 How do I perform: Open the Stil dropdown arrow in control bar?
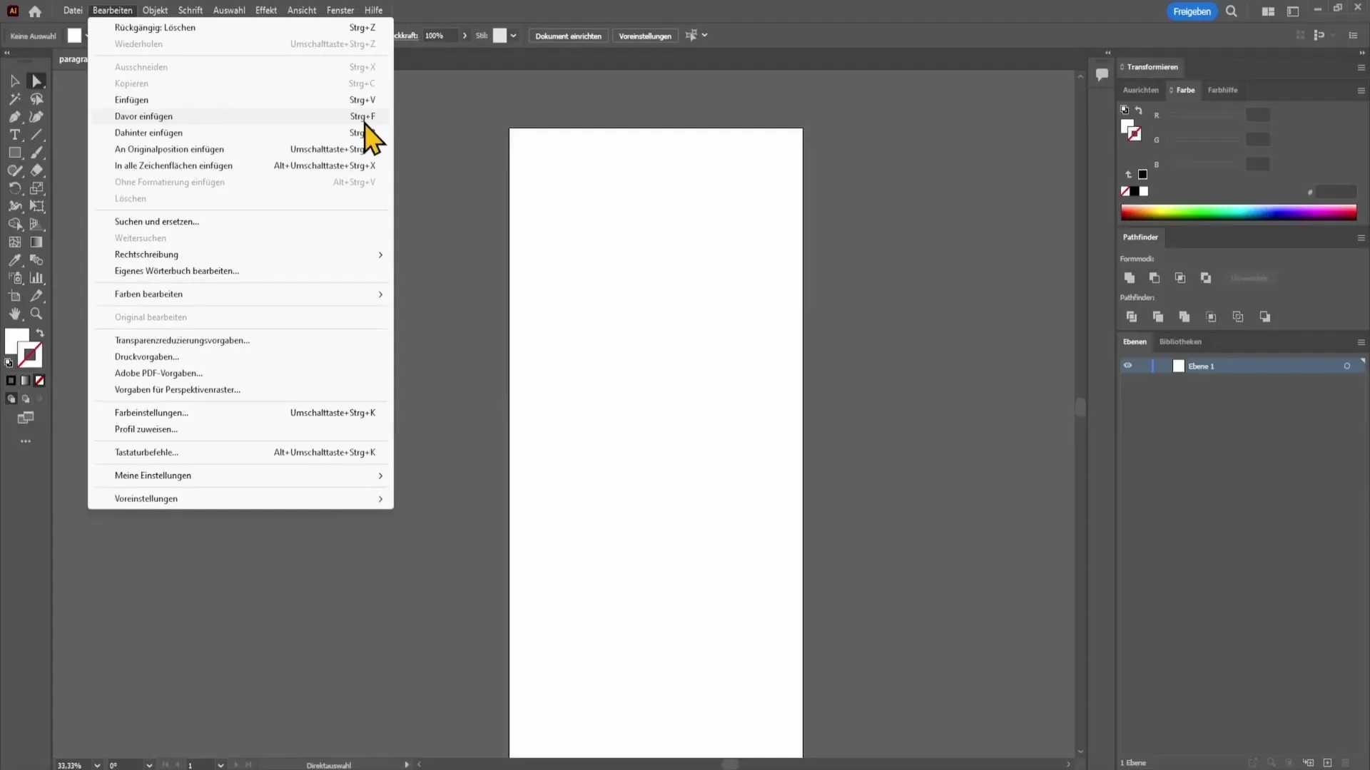pos(513,36)
